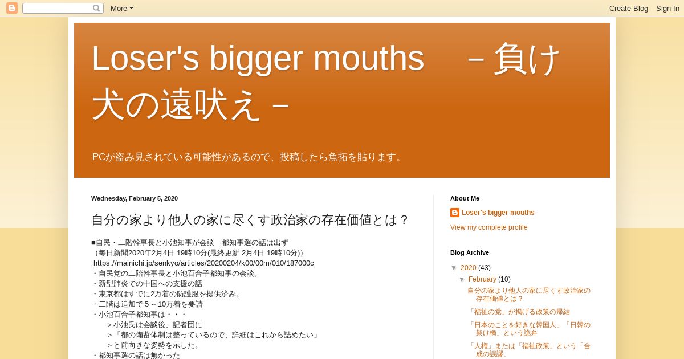The height and width of the screenshot is (359, 684).
Task: Click Create Blog link
Action: coord(629,8)
